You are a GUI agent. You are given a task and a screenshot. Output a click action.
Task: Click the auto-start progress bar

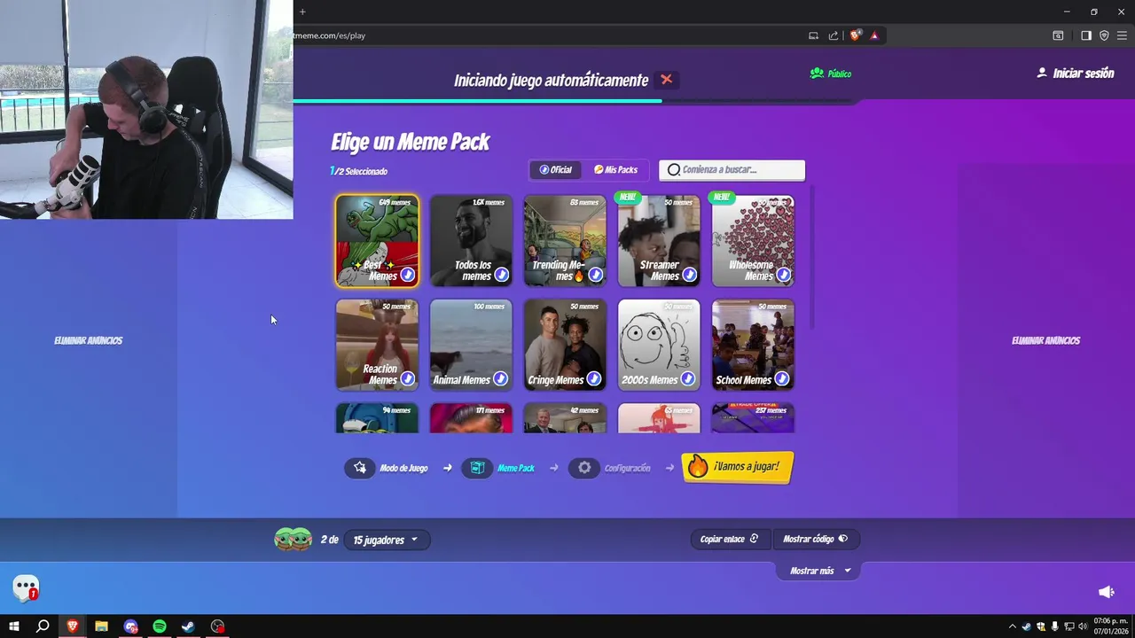[575, 101]
